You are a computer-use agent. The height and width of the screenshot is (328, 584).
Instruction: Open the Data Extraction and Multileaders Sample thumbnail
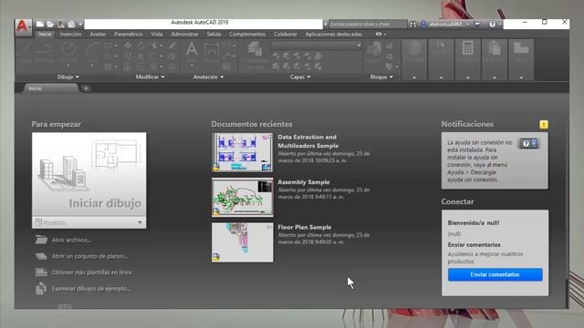point(242,152)
